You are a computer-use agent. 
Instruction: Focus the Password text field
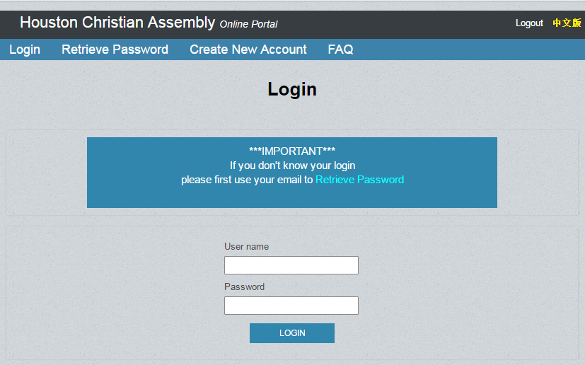291,306
